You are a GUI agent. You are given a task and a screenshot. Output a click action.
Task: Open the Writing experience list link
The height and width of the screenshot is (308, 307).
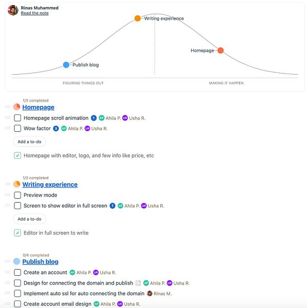(50, 184)
